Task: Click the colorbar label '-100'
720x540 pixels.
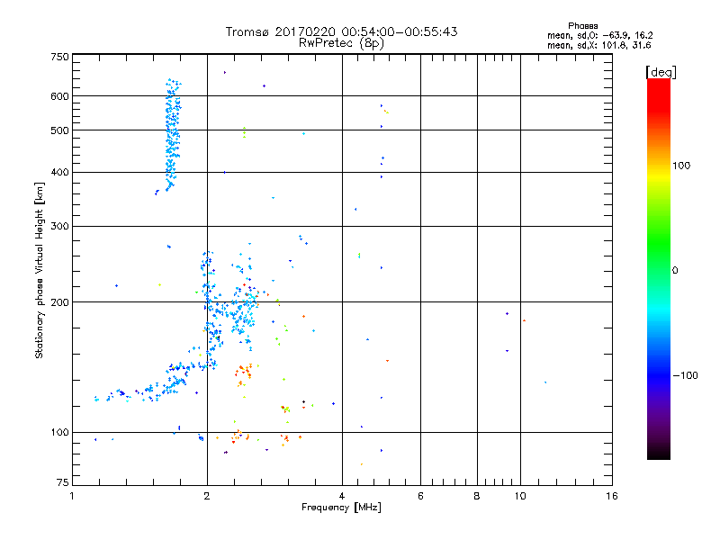Action: (685, 375)
